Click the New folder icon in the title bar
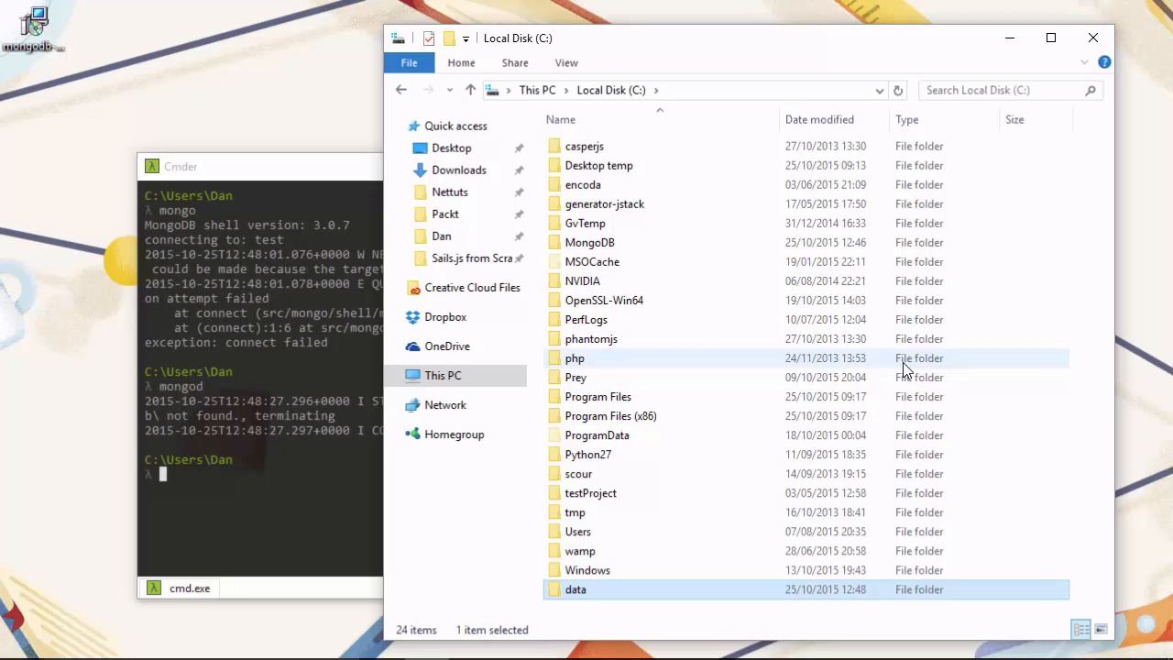This screenshot has height=660, width=1173. tap(449, 38)
